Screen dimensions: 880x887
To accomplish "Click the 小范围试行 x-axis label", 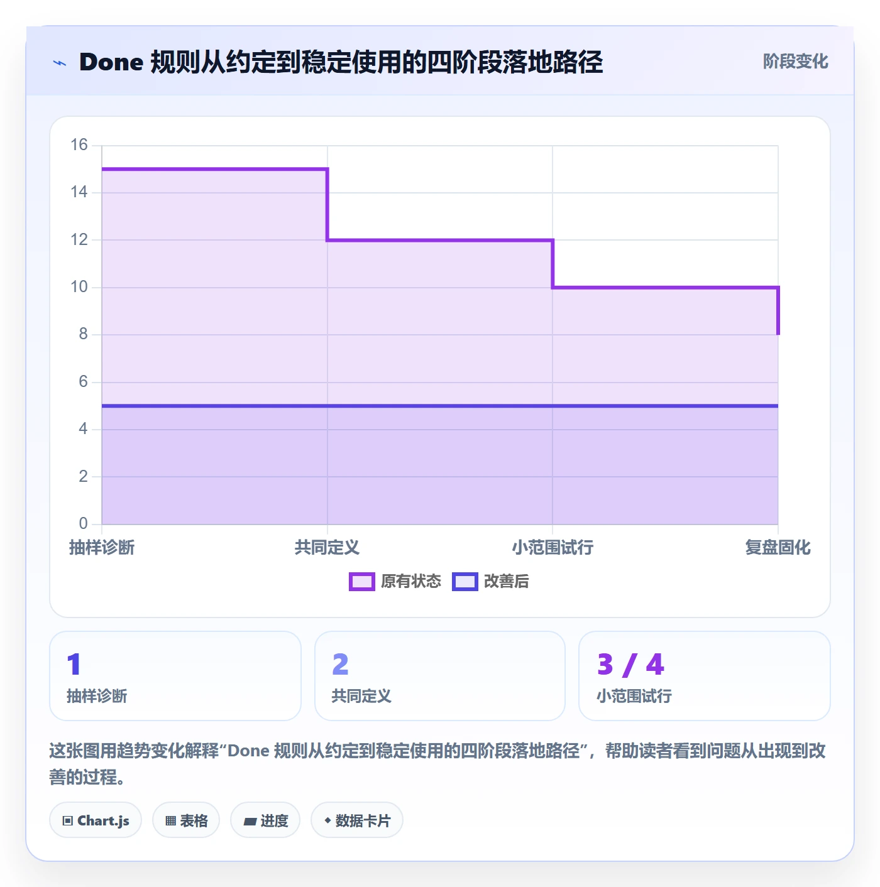I will click(553, 548).
